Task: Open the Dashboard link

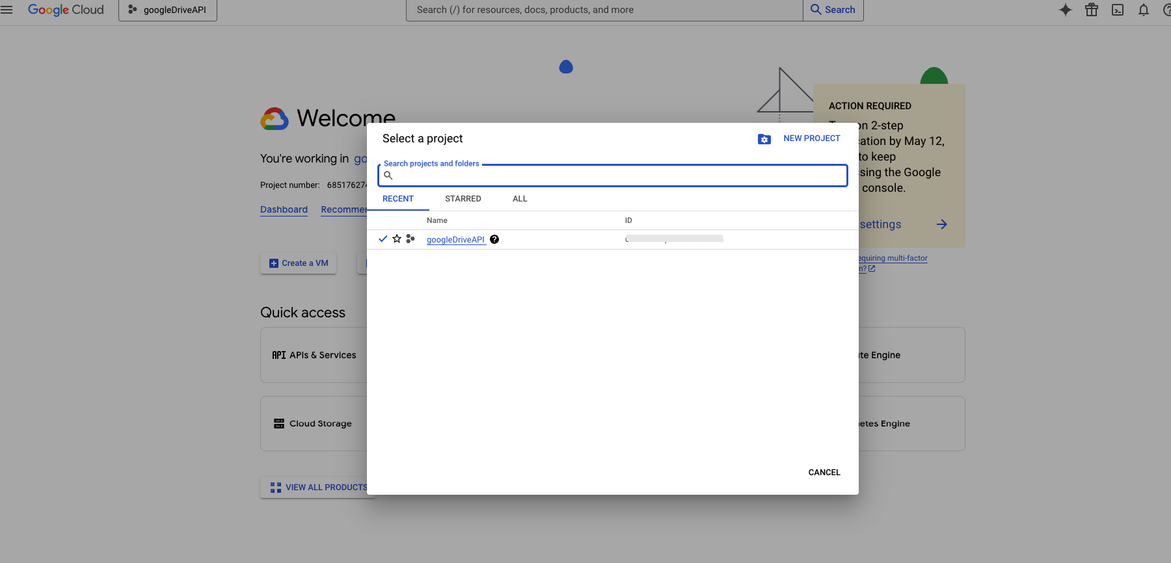Action: (284, 209)
